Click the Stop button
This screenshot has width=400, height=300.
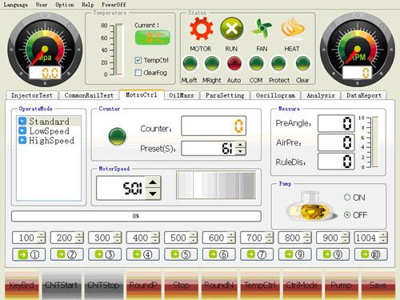point(181,285)
